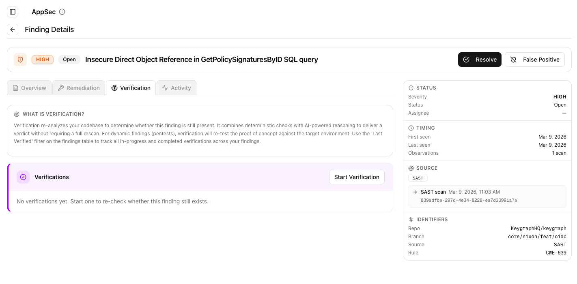Click the False Positive shield-off icon

click(513, 60)
